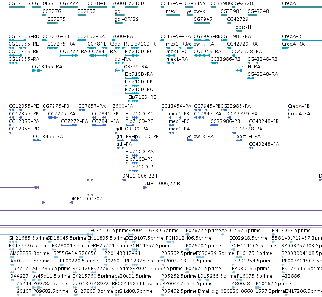This screenshot has height=297, width=322.
Task: Open transcript CG7272-RA
Action: click(x=73, y=52)
